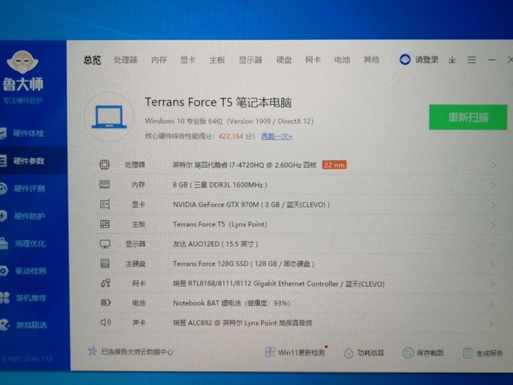Expand the 显卡 row chevron
513x385 pixels.
click(x=493, y=206)
